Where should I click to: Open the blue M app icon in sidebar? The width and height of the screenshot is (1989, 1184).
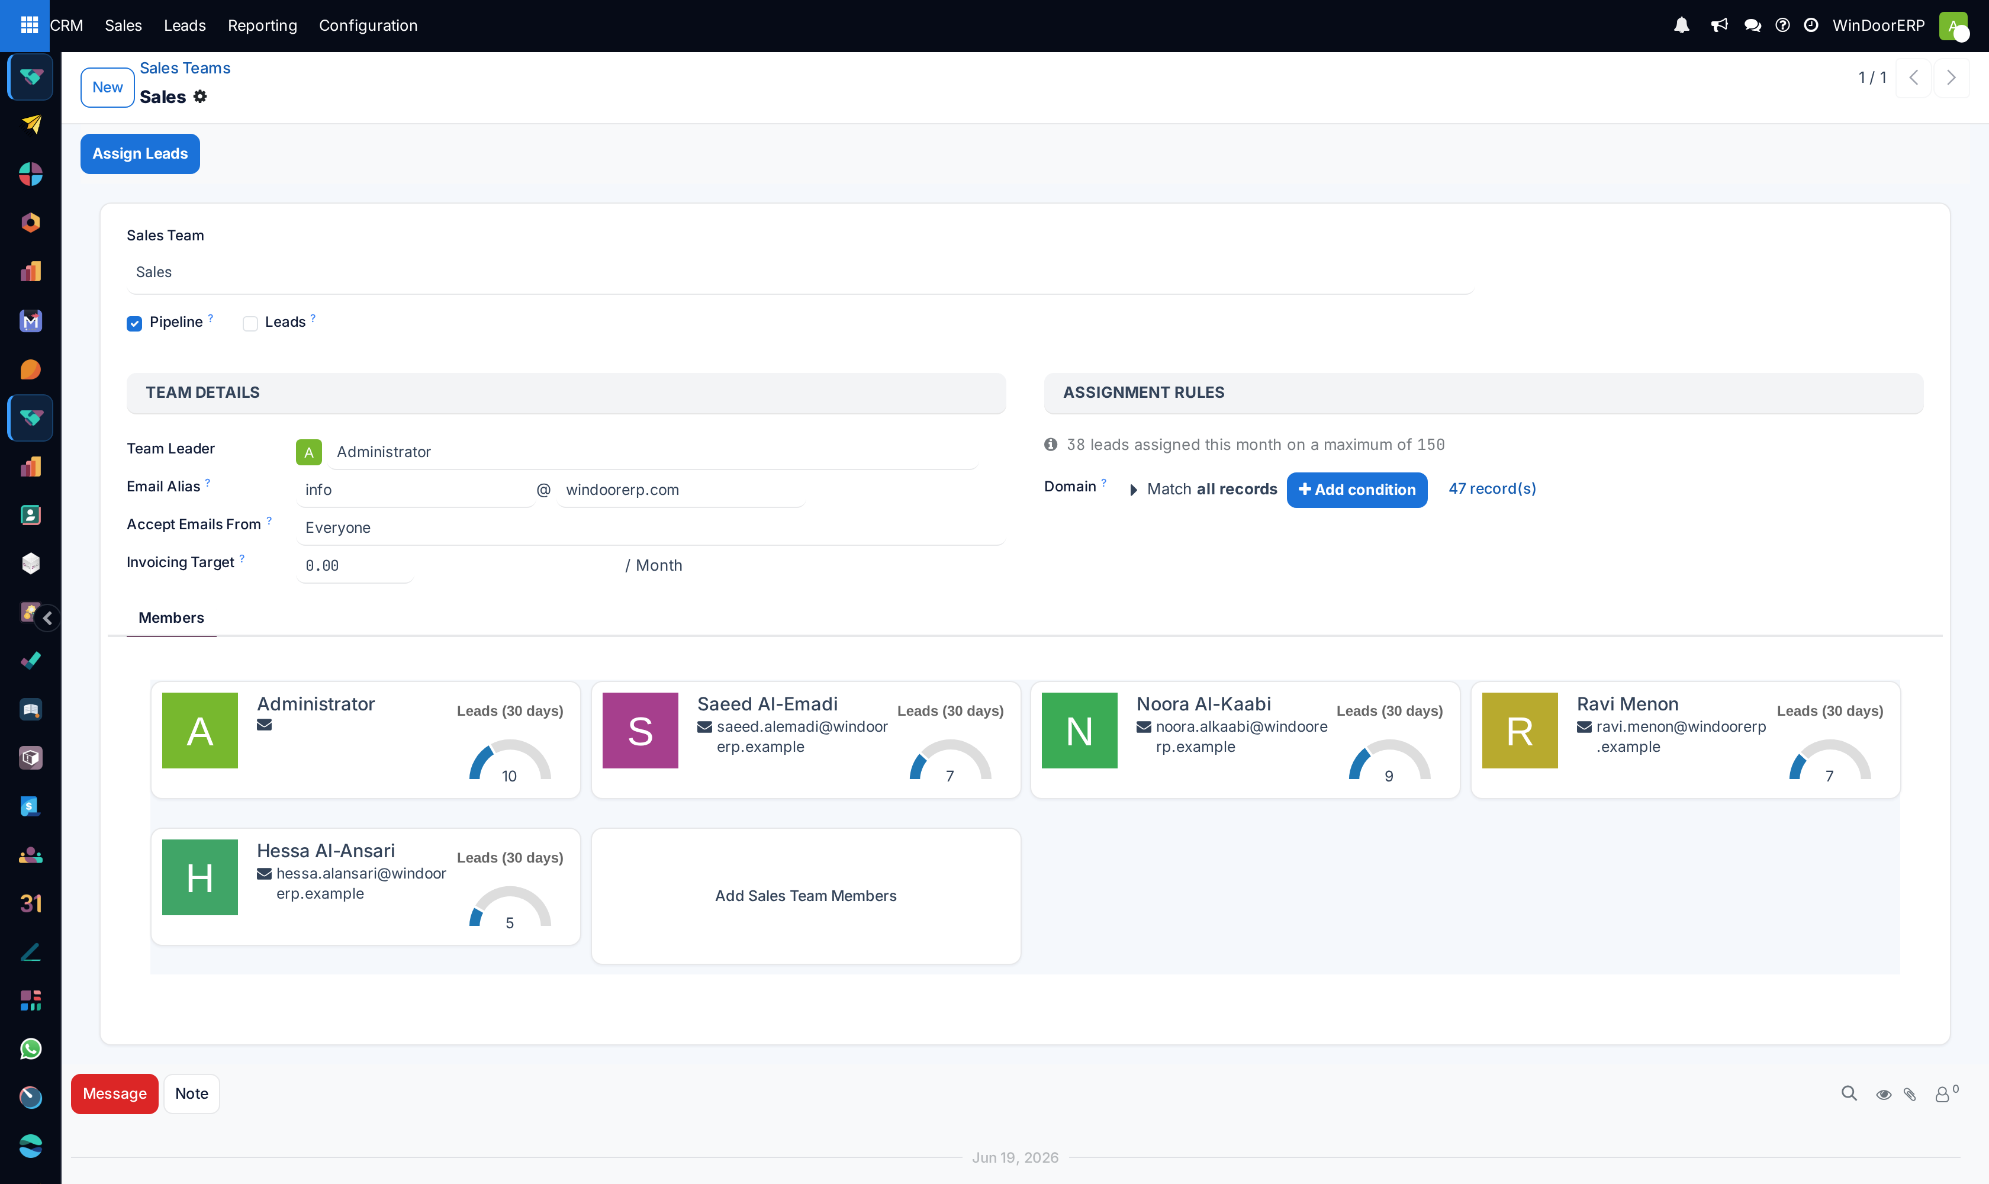tap(30, 321)
